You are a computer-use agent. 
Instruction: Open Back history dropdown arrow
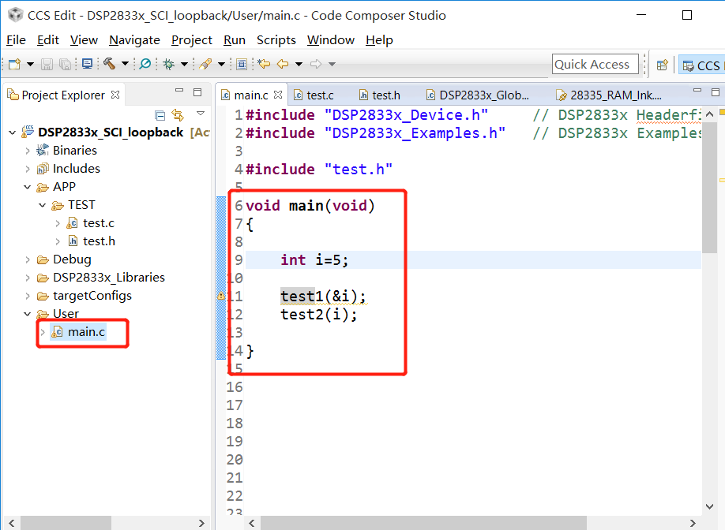[299, 64]
